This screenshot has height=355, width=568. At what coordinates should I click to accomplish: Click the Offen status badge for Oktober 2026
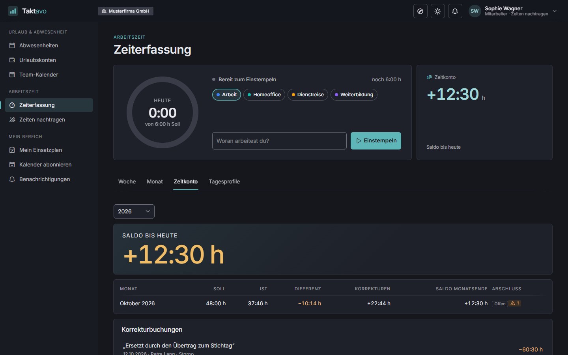click(x=500, y=304)
